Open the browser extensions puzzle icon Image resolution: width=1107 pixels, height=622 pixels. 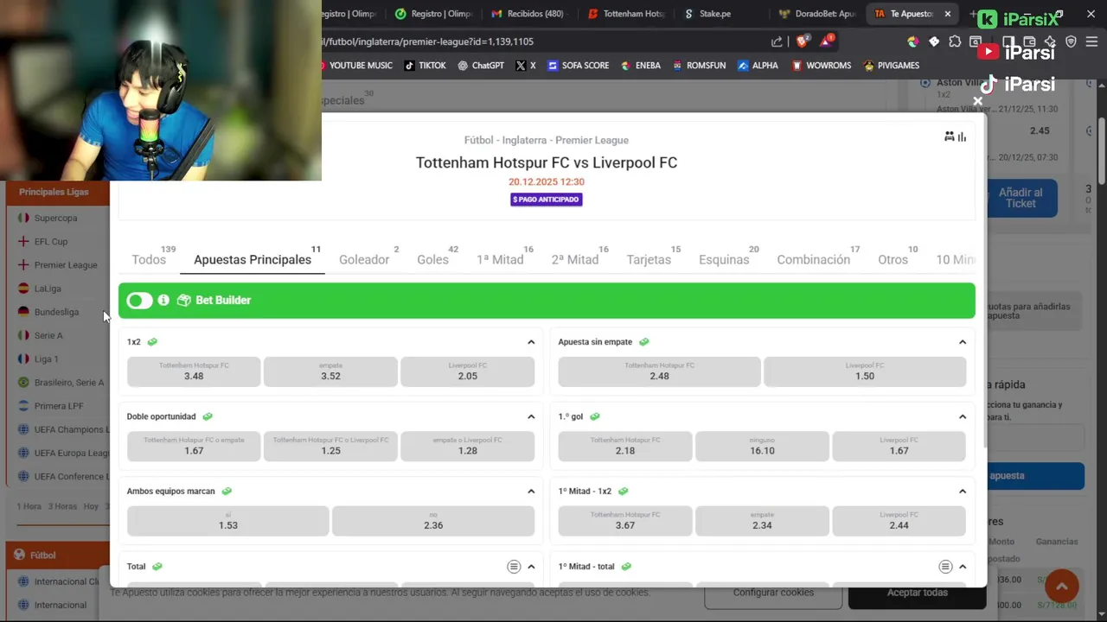click(955, 41)
